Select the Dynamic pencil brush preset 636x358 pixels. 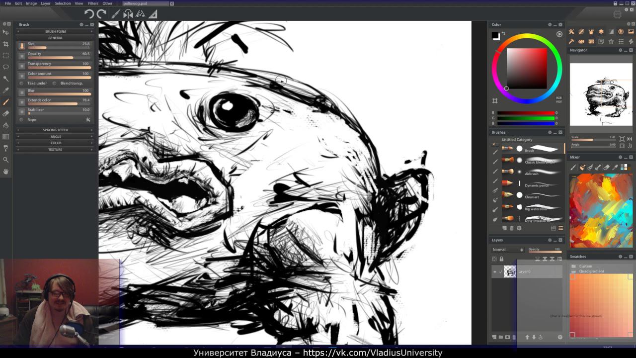532,184
